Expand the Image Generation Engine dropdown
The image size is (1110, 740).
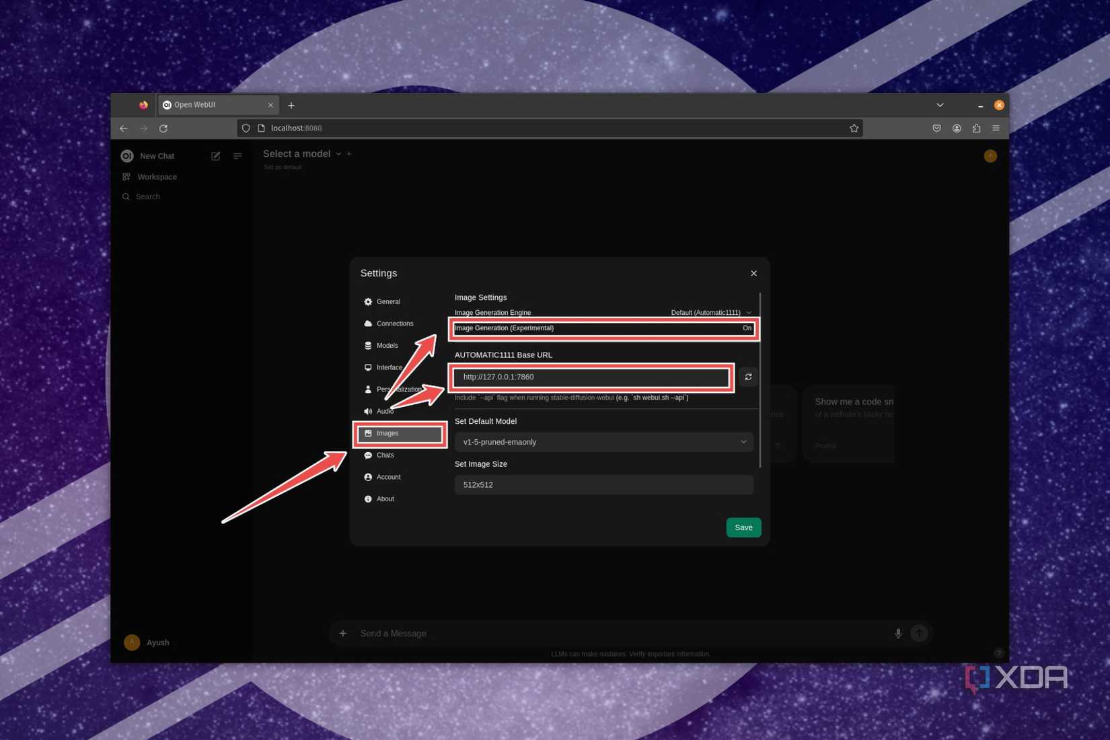(x=711, y=313)
